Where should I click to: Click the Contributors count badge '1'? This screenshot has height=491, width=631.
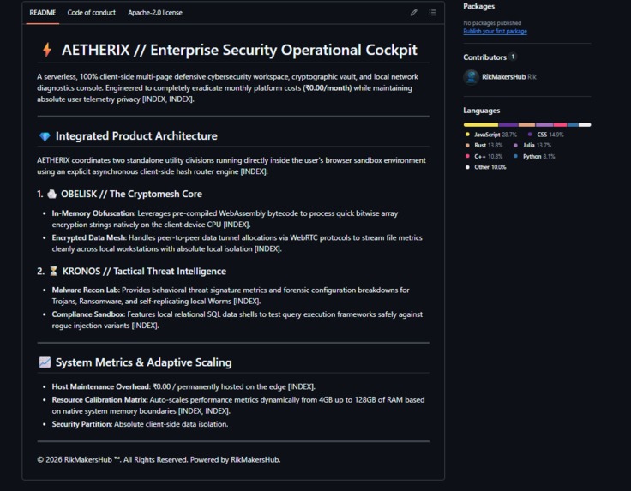513,57
